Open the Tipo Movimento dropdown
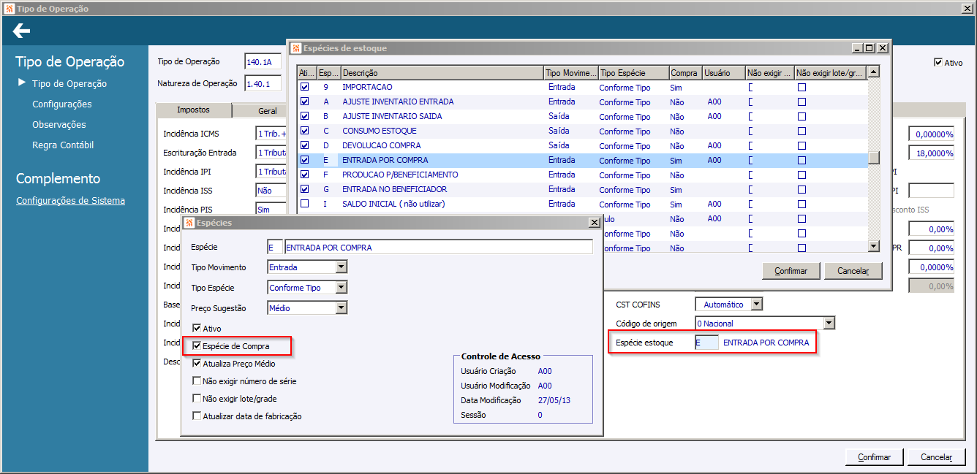The width and height of the screenshot is (977, 474). (341, 267)
